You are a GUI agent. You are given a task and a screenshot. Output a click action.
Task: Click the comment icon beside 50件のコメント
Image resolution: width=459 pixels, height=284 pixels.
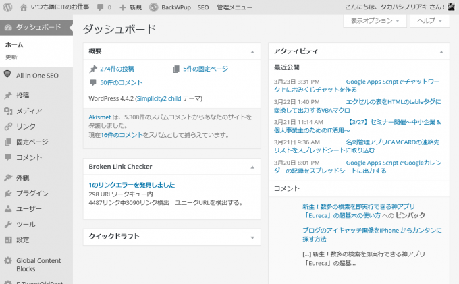pos(93,82)
